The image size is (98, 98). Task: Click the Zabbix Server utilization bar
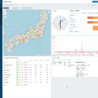(x=20, y=70)
